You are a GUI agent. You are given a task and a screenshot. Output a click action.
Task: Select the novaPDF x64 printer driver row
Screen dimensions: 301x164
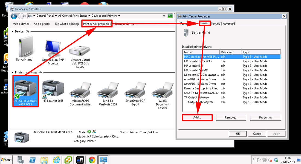click(231, 80)
